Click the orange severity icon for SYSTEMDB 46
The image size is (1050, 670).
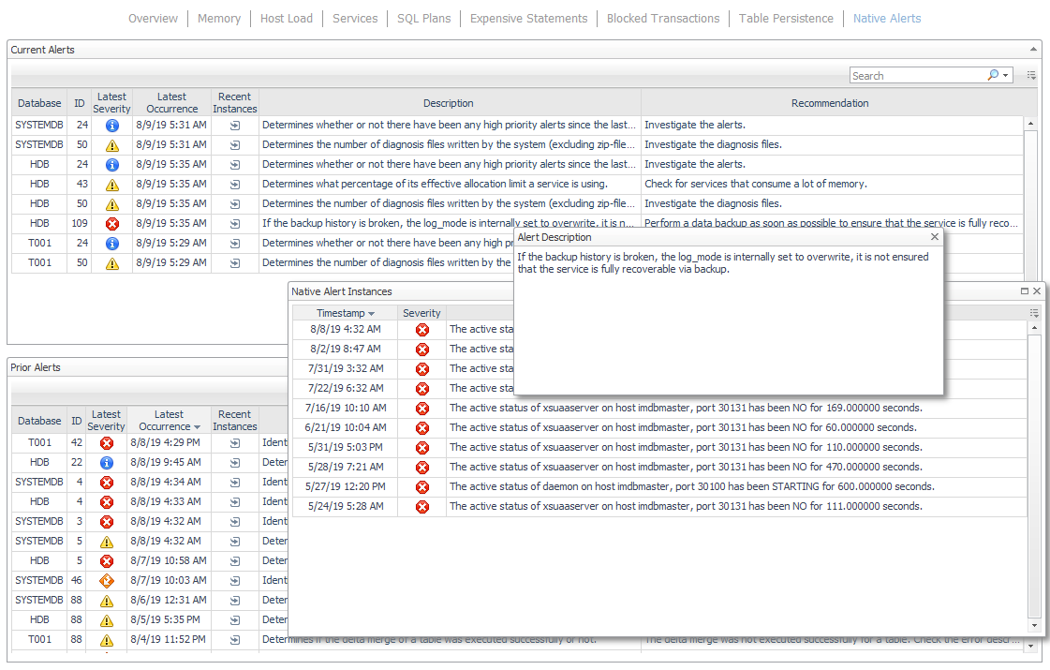(106, 581)
